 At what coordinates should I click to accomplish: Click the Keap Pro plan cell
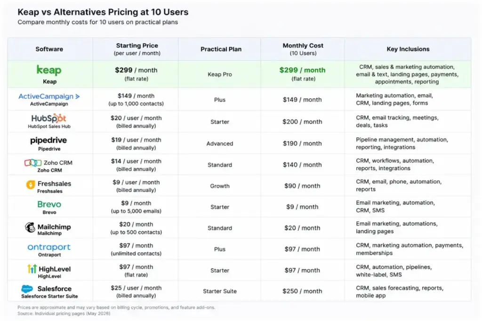(x=220, y=74)
